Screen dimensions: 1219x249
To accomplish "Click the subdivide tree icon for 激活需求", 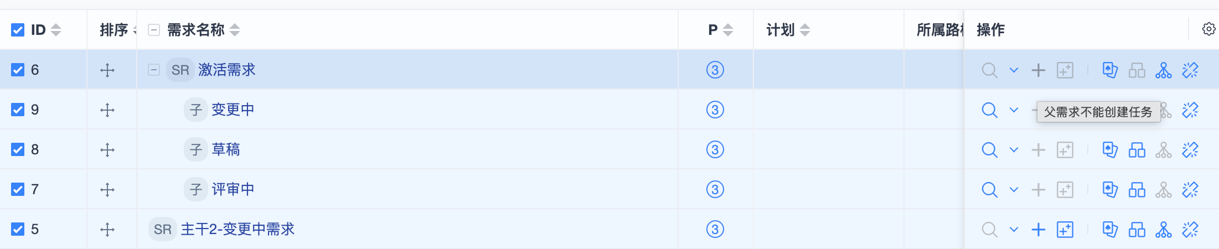I will pos(1164,70).
